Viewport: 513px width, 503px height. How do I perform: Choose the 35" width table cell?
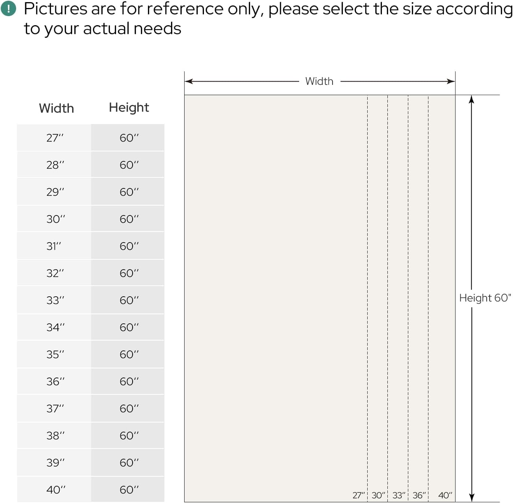click(x=55, y=354)
